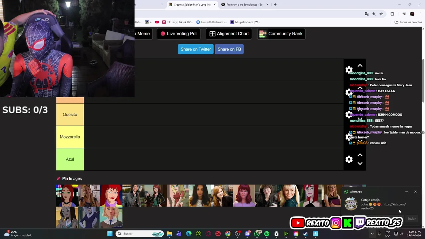This screenshot has height=239, width=425.
Task: Open File Explorer from the taskbar
Action: coord(169,234)
